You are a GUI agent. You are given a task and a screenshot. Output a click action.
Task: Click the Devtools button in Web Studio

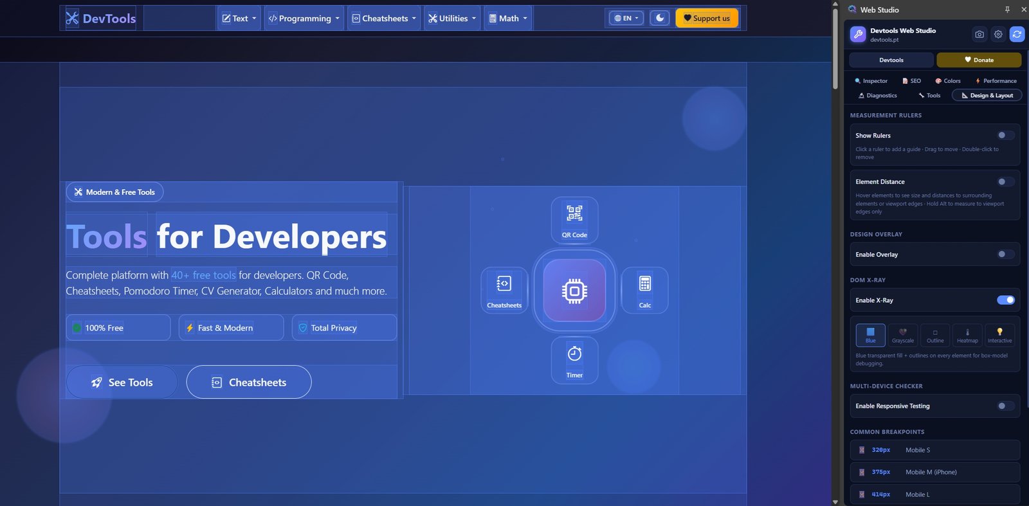pos(891,60)
